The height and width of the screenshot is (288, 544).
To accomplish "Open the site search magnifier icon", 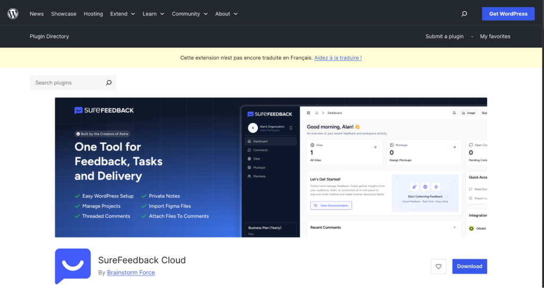I will tap(464, 14).
